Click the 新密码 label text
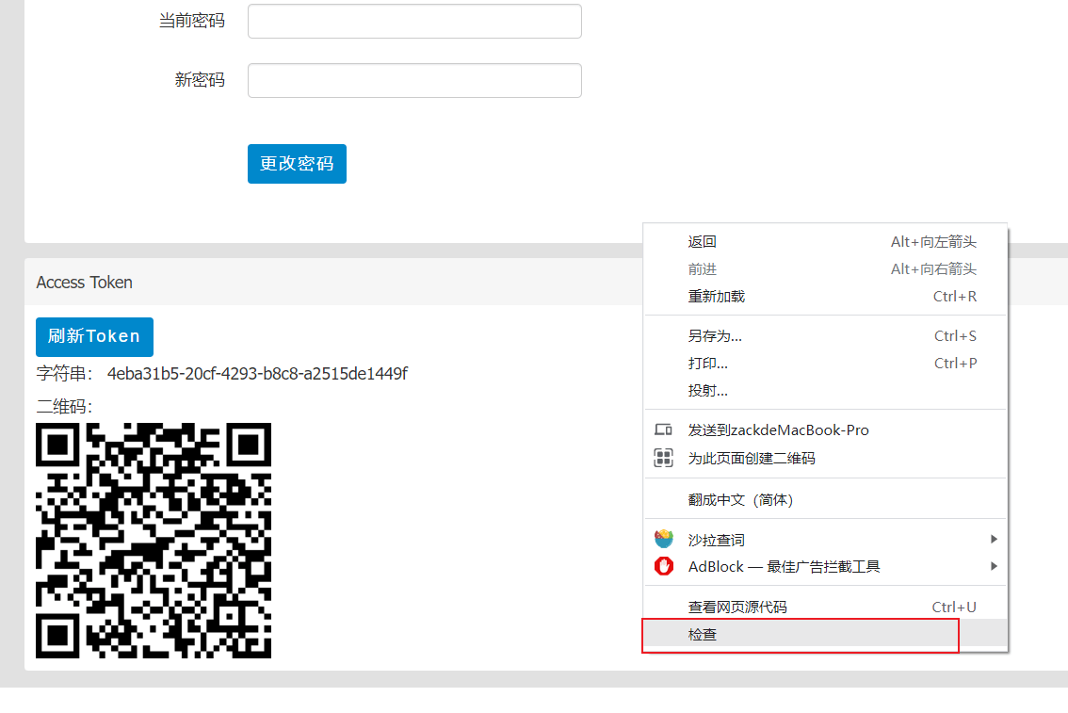 coord(200,80)
